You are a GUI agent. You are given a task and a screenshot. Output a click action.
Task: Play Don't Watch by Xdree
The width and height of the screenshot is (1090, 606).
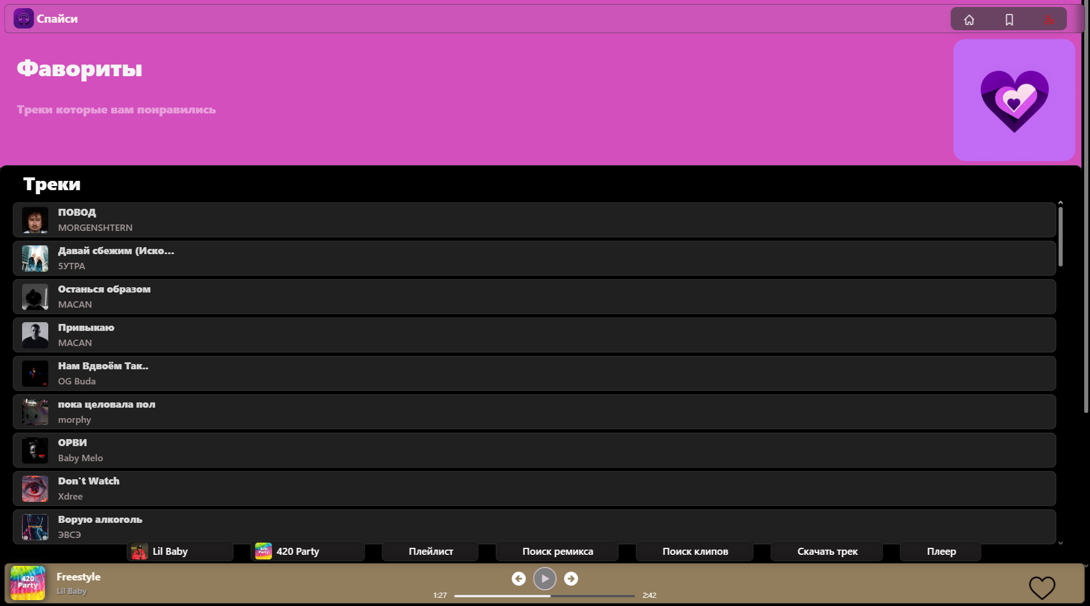click(534, 489)
